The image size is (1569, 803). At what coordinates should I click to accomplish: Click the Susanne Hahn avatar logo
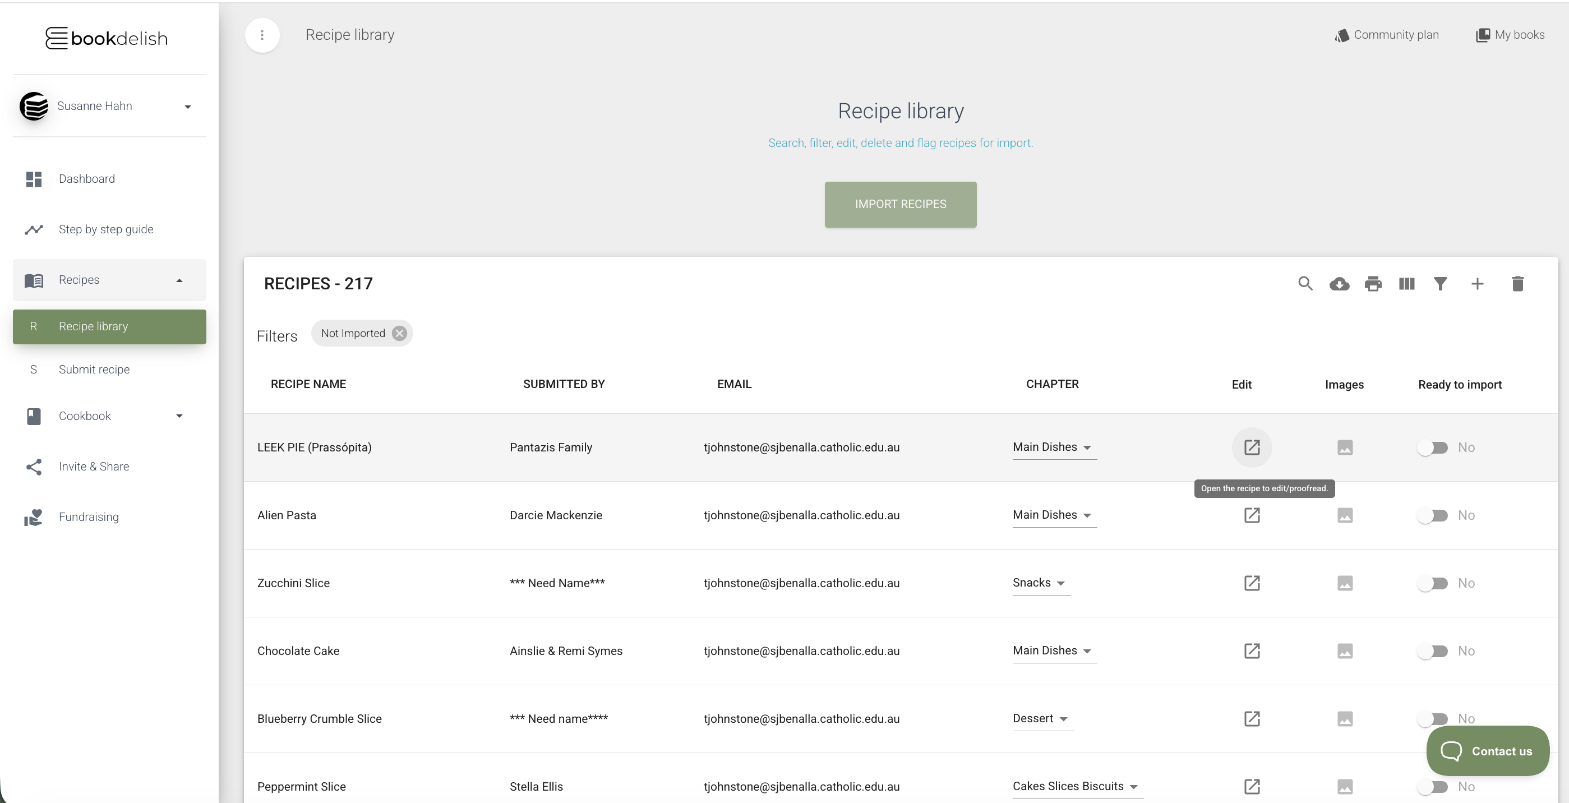[x=34, y=106]
